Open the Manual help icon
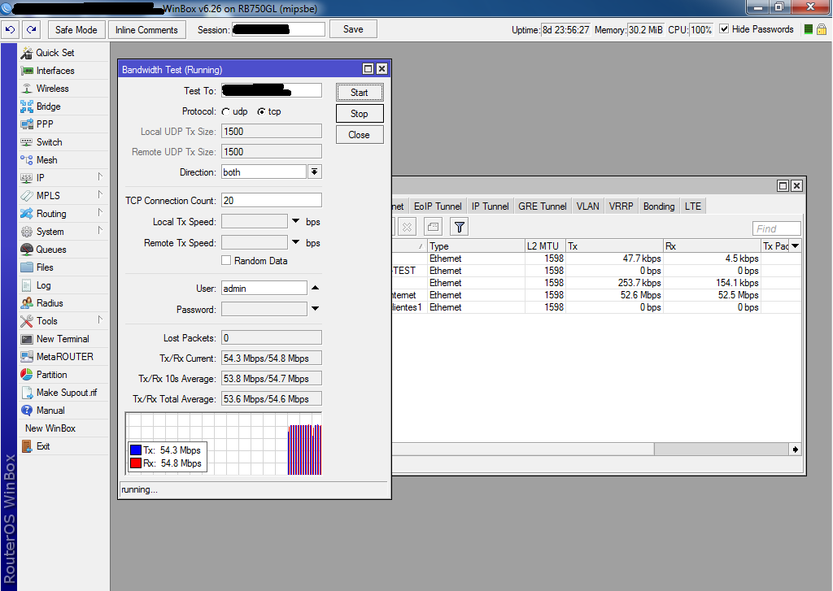The width and height of the screenshot is (833, 591). [27, 411]
